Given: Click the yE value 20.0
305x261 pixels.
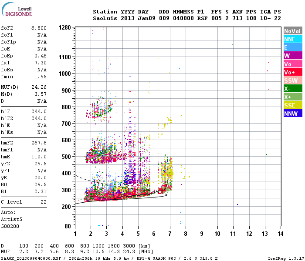Looking at the screenshot, I should (x=41, y=177).
